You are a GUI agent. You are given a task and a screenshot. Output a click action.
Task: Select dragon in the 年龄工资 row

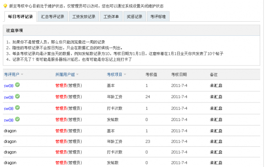point(10,142)
